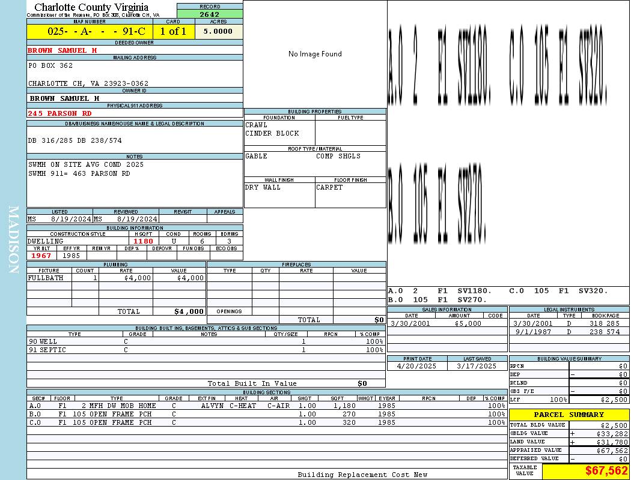Click the C-AIR cell
The width and height of the screenshot is (631, 480).
[278, 406]
